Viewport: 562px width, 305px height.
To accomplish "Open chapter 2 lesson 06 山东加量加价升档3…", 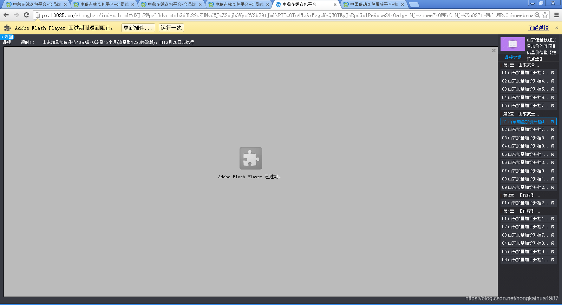I will click(529, 163).
